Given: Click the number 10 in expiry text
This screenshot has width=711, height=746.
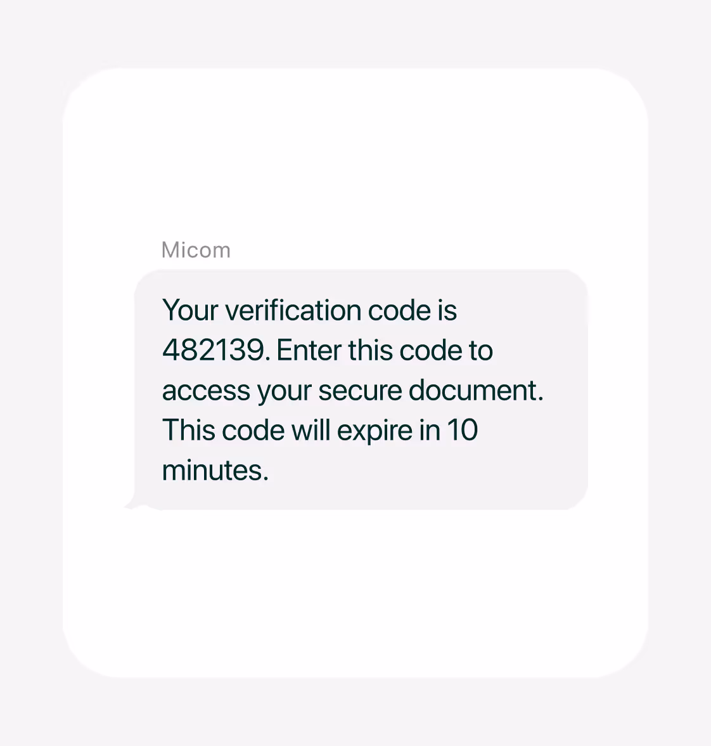Looking at the screenshot, I should click(463, 430).
